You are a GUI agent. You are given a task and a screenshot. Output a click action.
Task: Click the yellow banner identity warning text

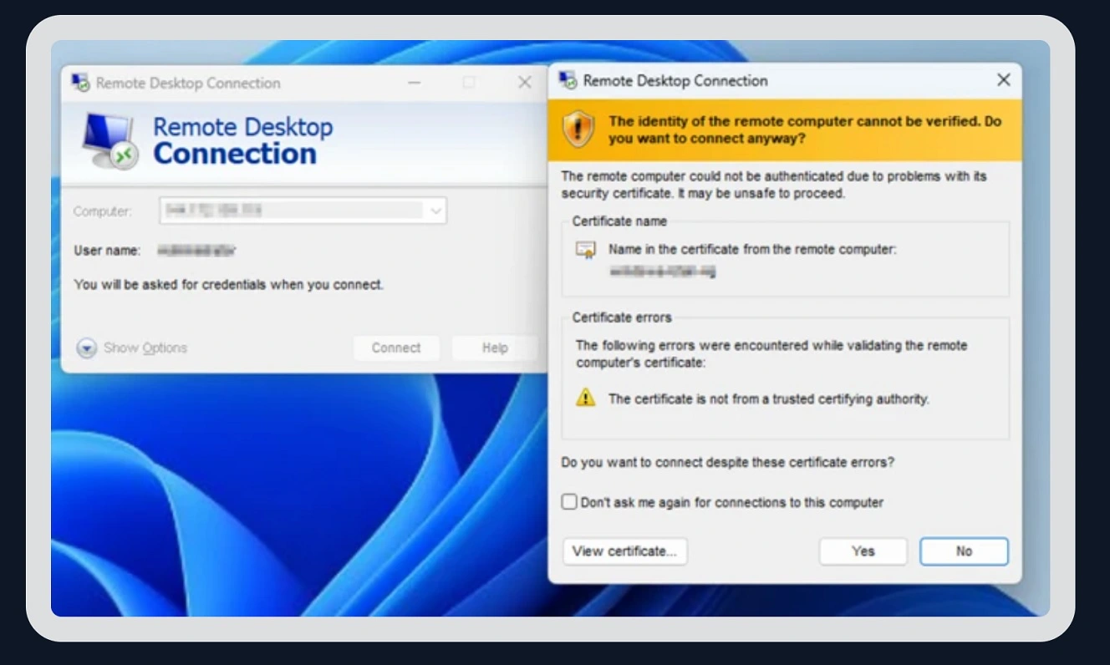click(805, 129)
